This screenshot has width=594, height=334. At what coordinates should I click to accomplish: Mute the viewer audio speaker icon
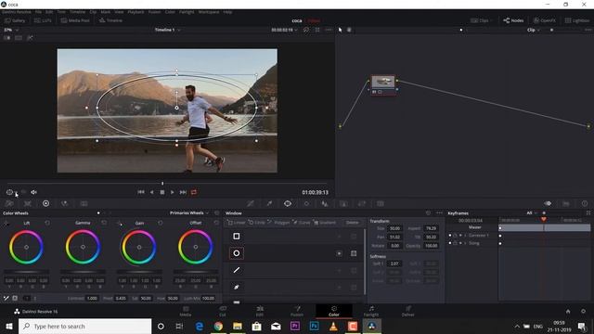[x=33, y=192]
